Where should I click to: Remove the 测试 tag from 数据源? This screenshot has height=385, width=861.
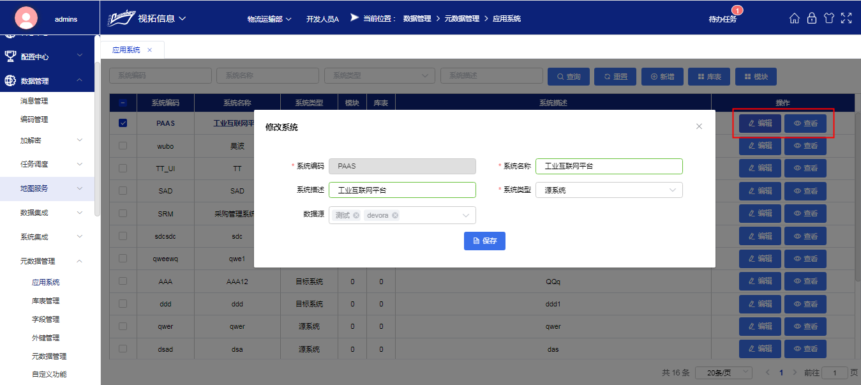[x=356, y=215]
